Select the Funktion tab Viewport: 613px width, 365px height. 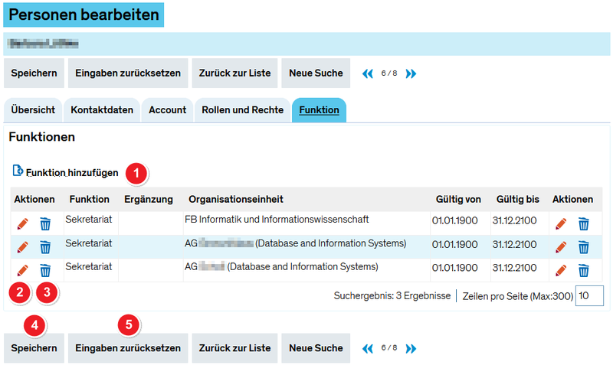tap(319, 110)
